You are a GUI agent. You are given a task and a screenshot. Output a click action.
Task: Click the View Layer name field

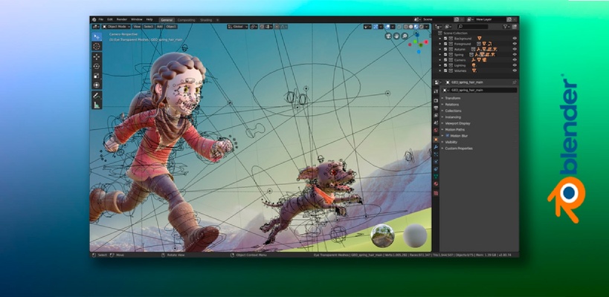[x=489, y=19]
